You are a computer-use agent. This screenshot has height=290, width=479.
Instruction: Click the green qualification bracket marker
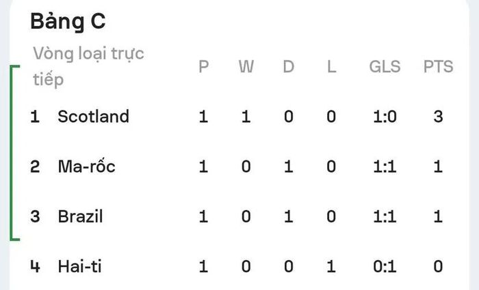[x=14, y=153]
